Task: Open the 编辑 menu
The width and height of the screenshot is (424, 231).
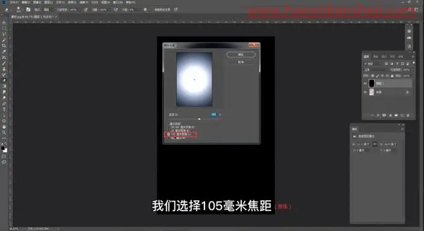Action: tap(26, 2)
